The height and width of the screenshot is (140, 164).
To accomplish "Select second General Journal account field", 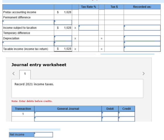I will point(68,119).
